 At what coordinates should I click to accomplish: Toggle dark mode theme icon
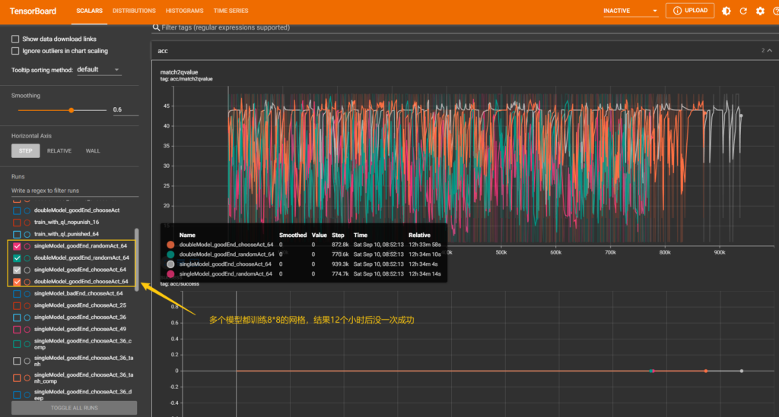click(727, 11)
